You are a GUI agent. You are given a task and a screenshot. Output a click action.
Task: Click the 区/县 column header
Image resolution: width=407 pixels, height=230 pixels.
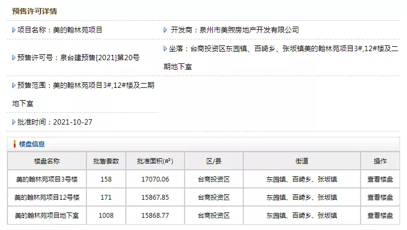click(x=214, y=161)
